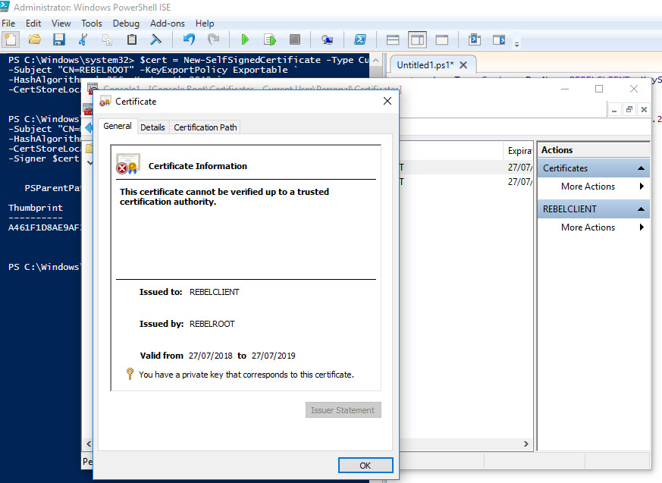Open the Edit menu
Screen dimensions: 662x483
click(x=33, y=24)
